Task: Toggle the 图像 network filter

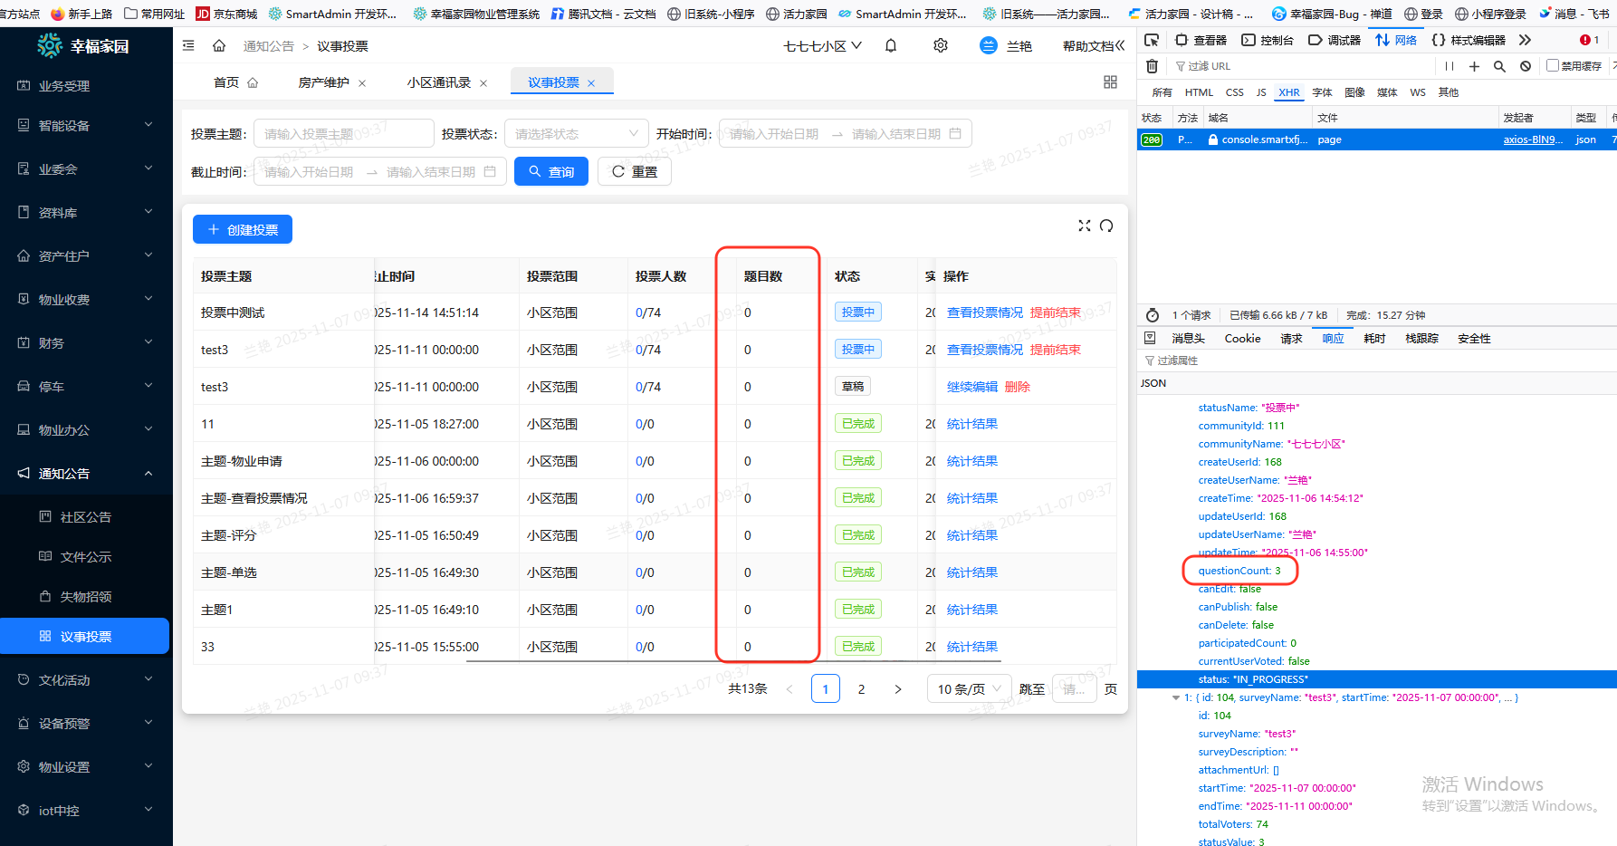Action: 1354,91
